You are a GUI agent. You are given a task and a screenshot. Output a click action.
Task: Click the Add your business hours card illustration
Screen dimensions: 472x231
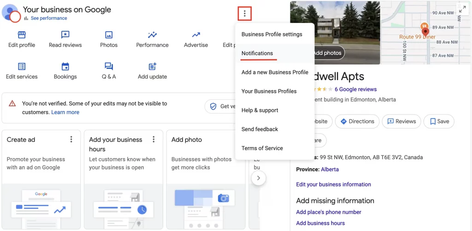(x=124, y=206)
